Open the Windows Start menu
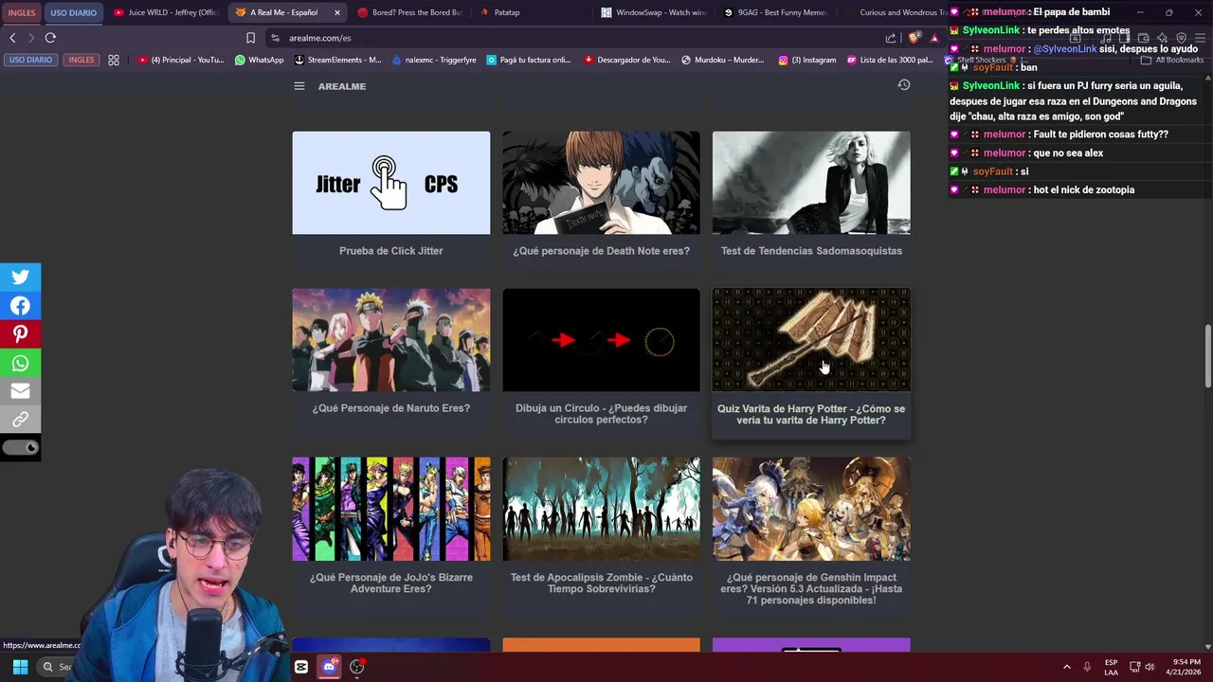 20,667
